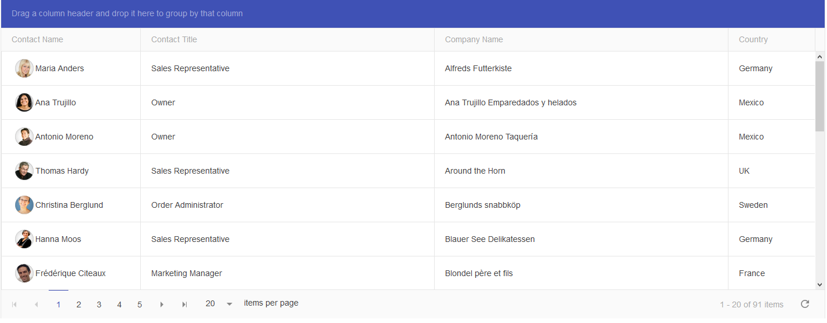
Task: Go to the next page arrow
Action: (x=162, y=304)
